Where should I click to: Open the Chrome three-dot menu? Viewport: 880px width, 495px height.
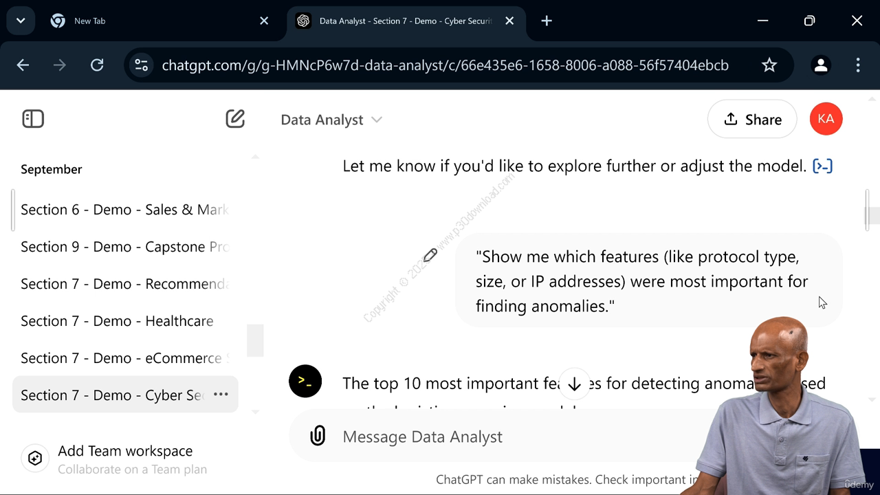857,65
